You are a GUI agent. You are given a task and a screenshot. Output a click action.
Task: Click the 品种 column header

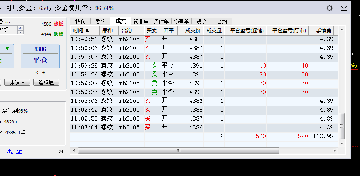[x=109, y=30]
